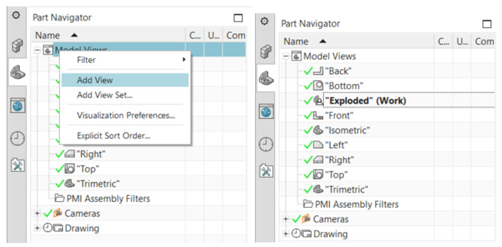The height and width of the screenshot is (247, 502).
Task: Collapse Model Views node above "Back" view
Action: tap(286, 56)
